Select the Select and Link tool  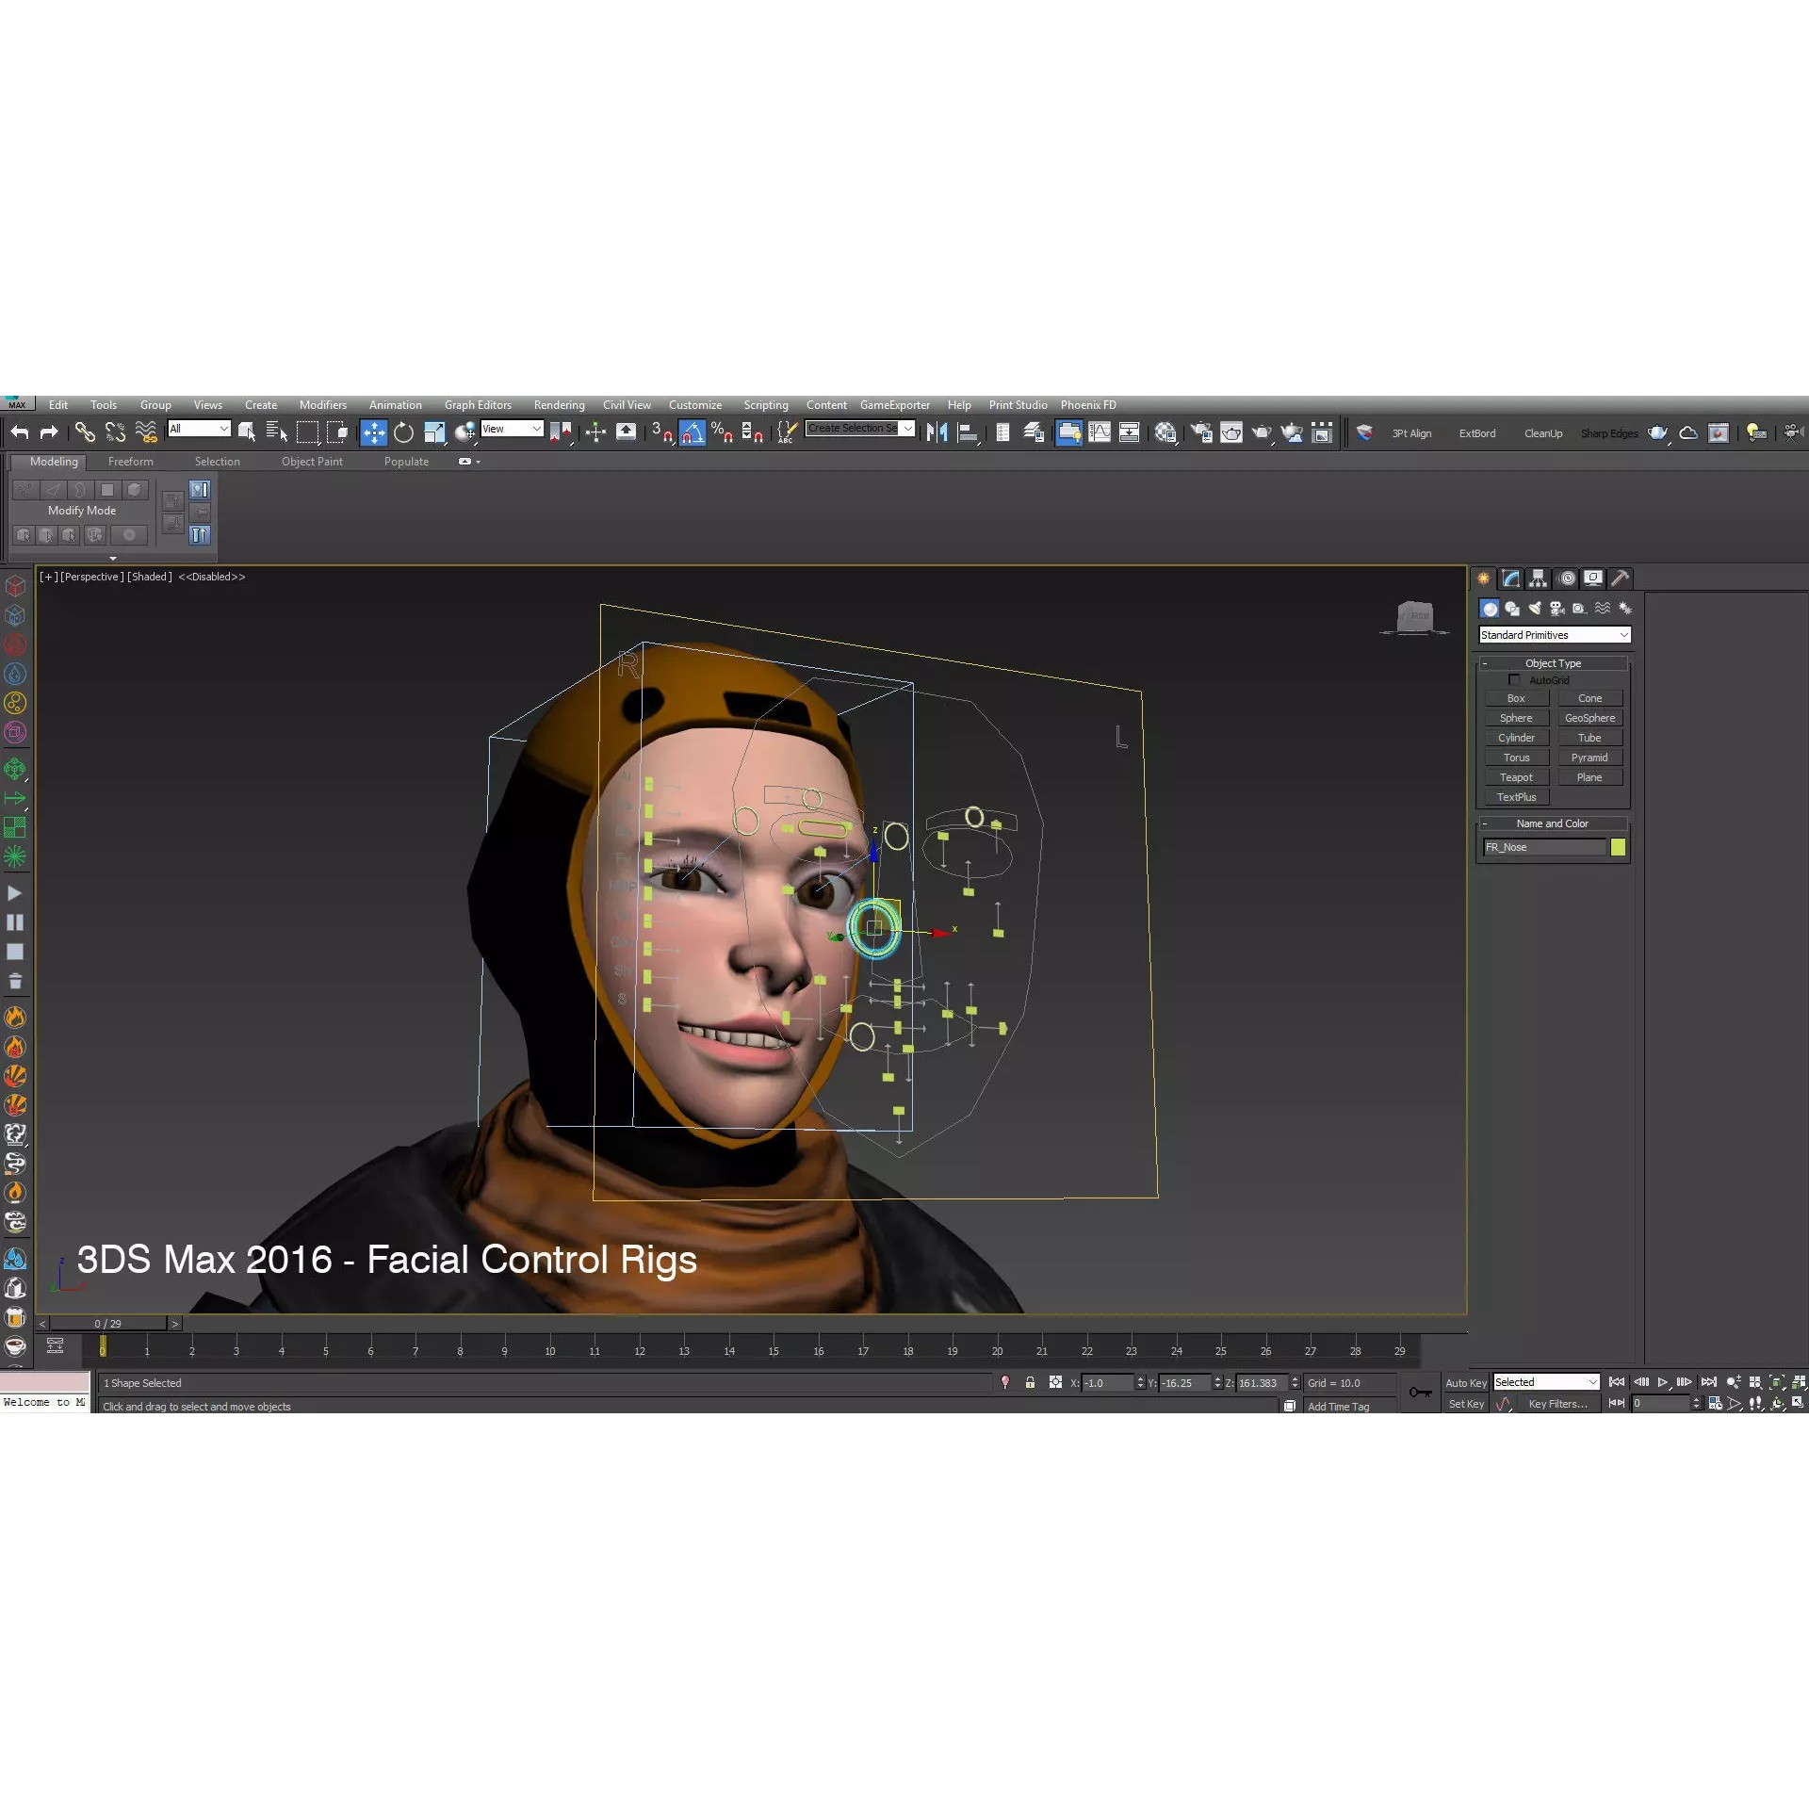[x=85, y=432]
